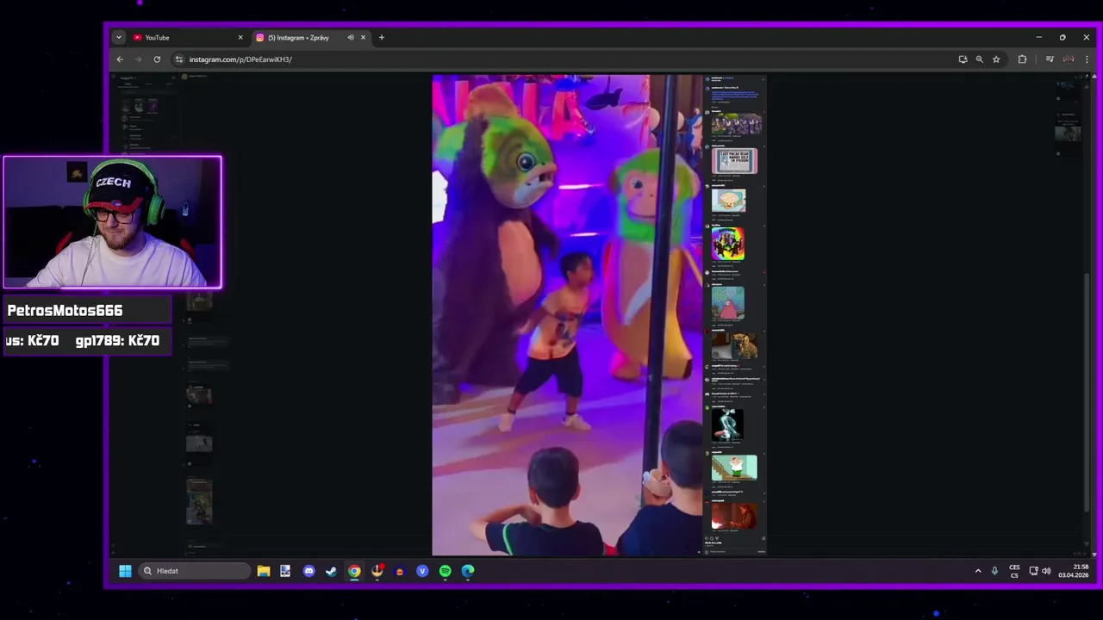1103x620 pixels.
Task: Open the Windows Start menu
Action: coord(125,571)
